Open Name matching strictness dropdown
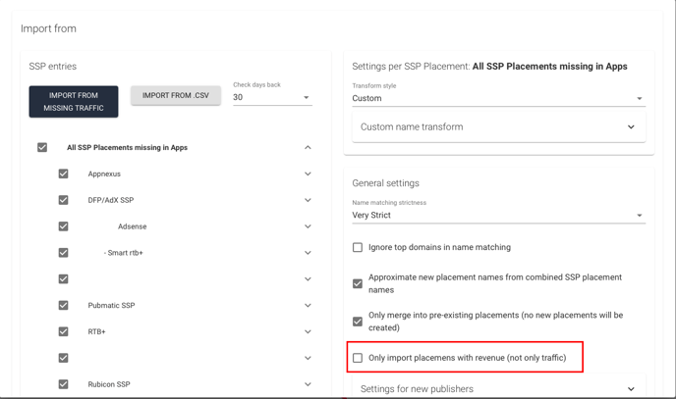 pos(499,215)
